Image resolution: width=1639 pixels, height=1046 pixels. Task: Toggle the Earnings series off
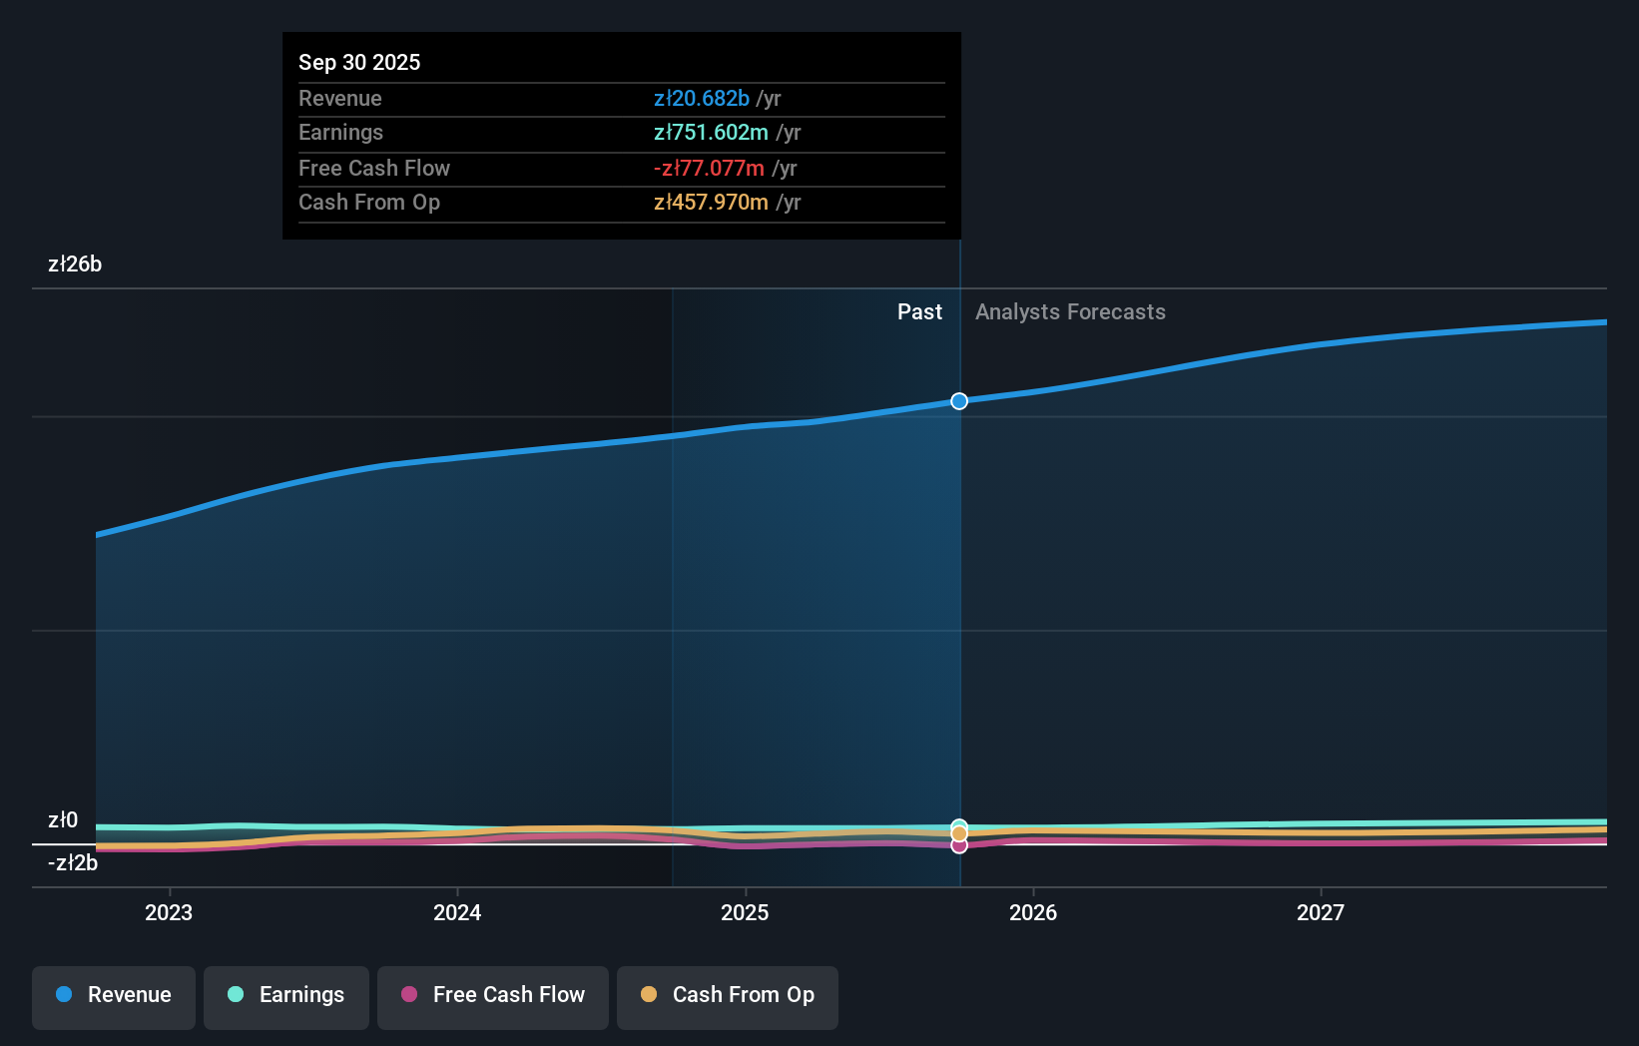pyautogui.click(x=285, y=996)
